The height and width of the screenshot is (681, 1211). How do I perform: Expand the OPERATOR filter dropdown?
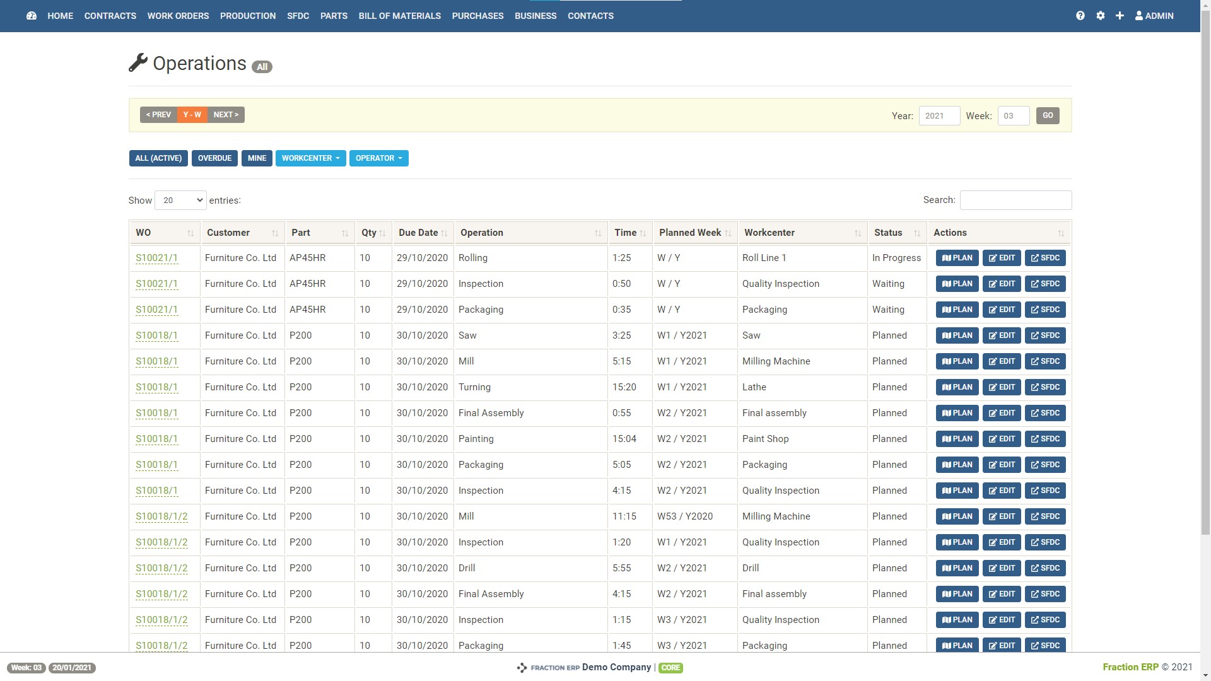click(378, 158)
